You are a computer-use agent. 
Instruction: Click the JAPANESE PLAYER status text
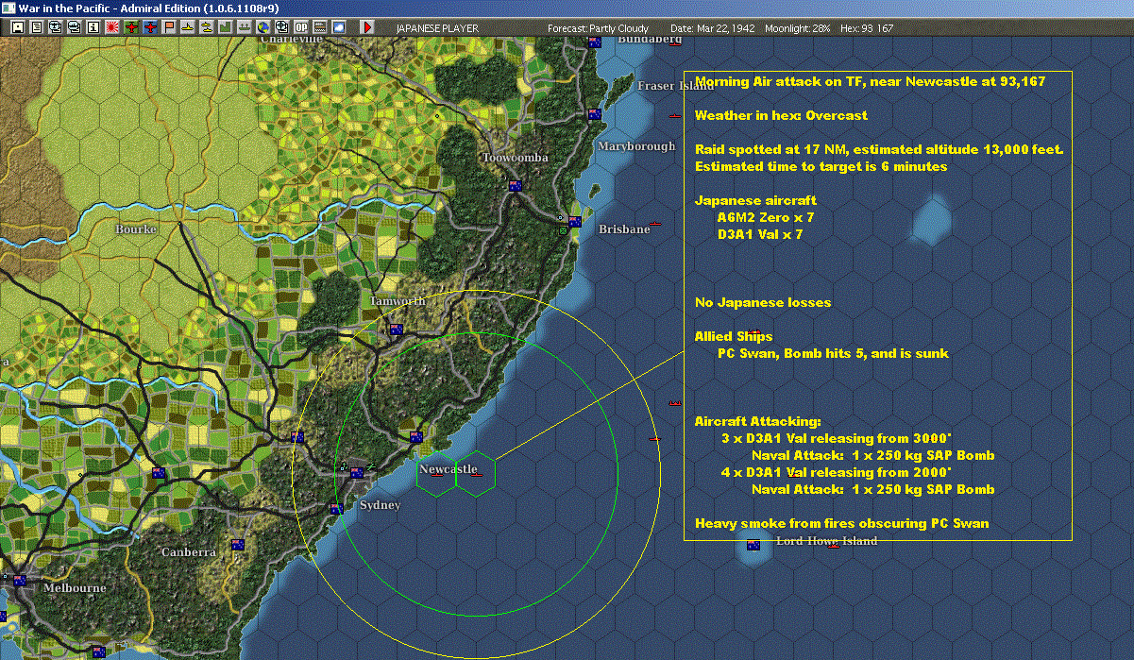(x=437, y=28)
